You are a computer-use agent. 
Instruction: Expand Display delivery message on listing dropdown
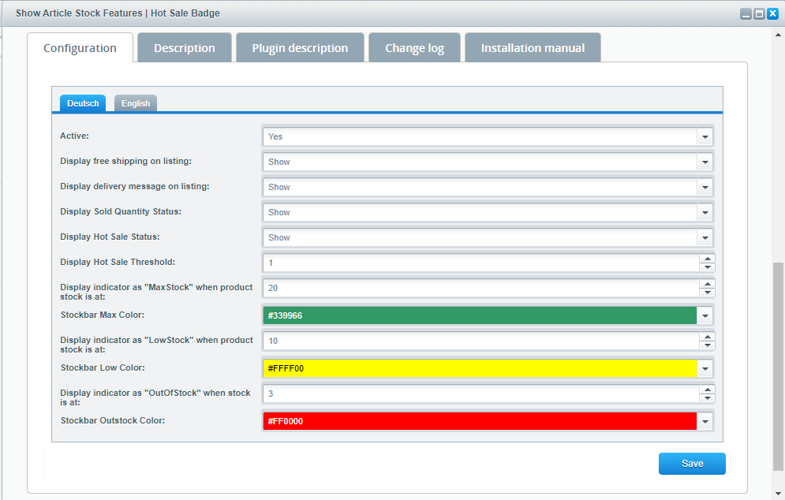(x=705, y=187)
